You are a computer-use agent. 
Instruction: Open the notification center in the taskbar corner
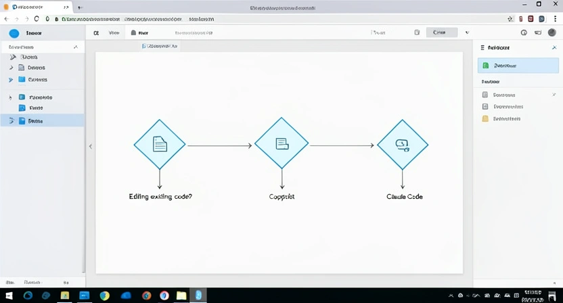tap(552, 296)
